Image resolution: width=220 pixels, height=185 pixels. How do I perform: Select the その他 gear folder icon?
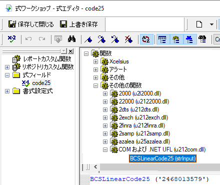coord(104,77)
